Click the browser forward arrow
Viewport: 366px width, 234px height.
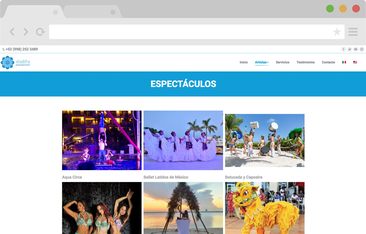pos(26,32)
